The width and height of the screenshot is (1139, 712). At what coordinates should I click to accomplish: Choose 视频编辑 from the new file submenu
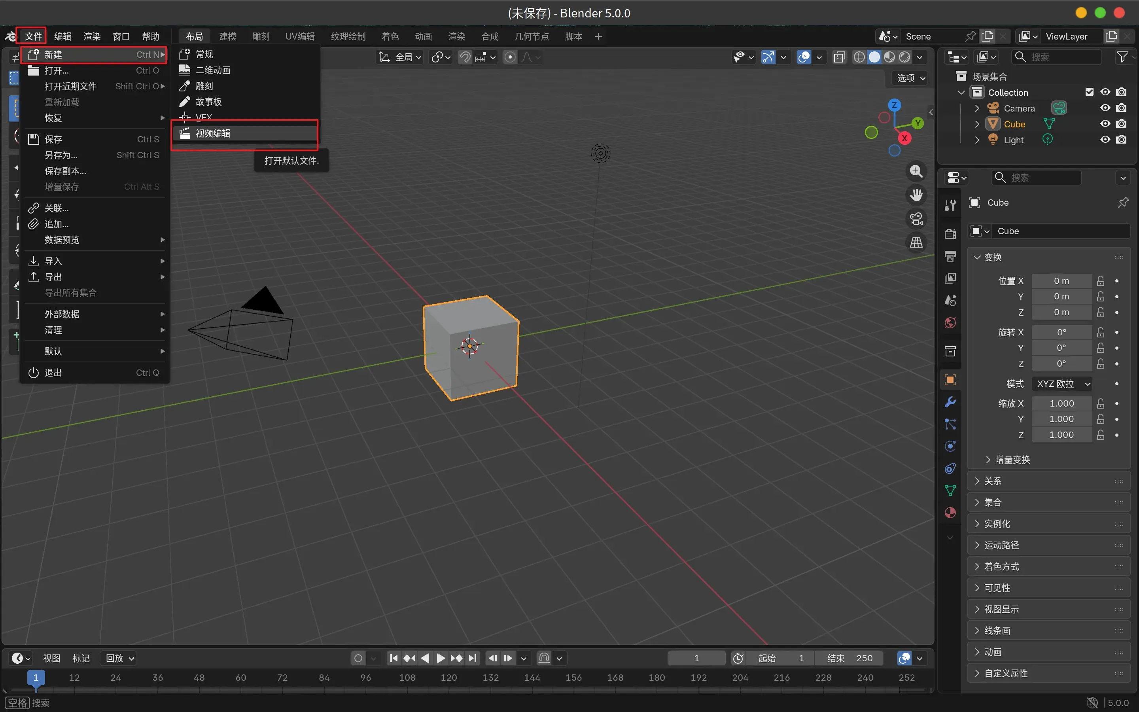213,133
